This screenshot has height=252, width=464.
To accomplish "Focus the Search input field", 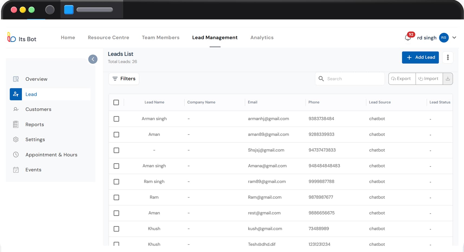I will 350,79.
